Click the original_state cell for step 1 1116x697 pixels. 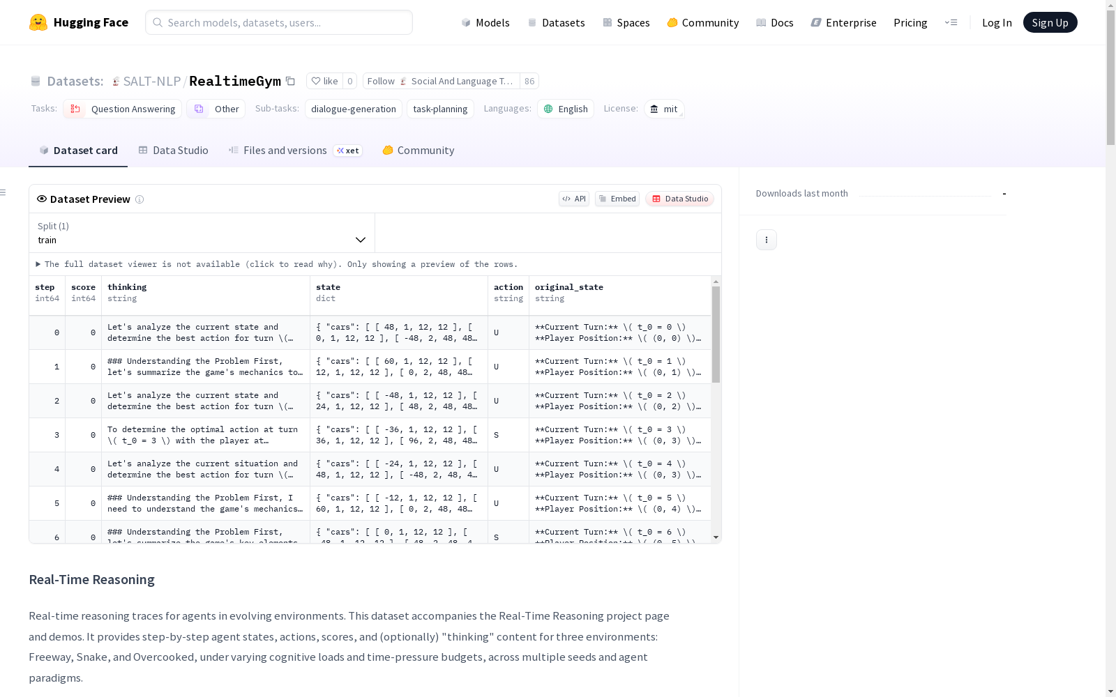620,367
